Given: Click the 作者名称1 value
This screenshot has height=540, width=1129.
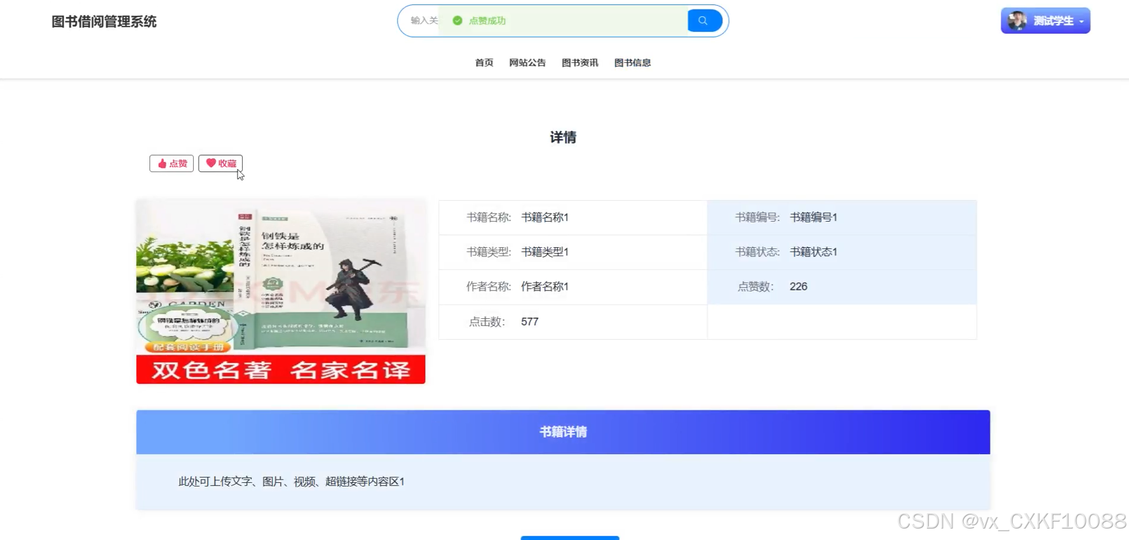Looking at the screenshot, I should click(544, 287).
